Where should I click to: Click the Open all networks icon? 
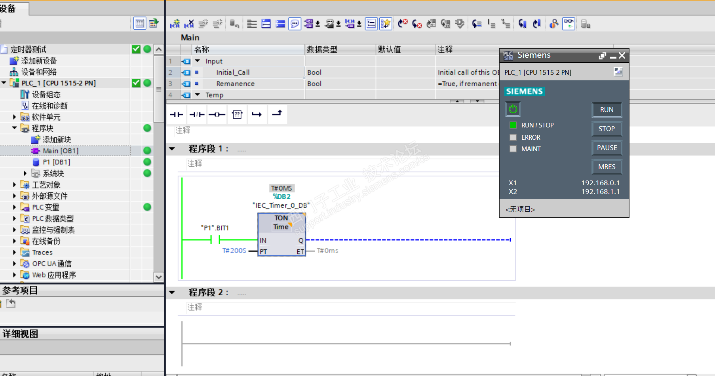266,24
